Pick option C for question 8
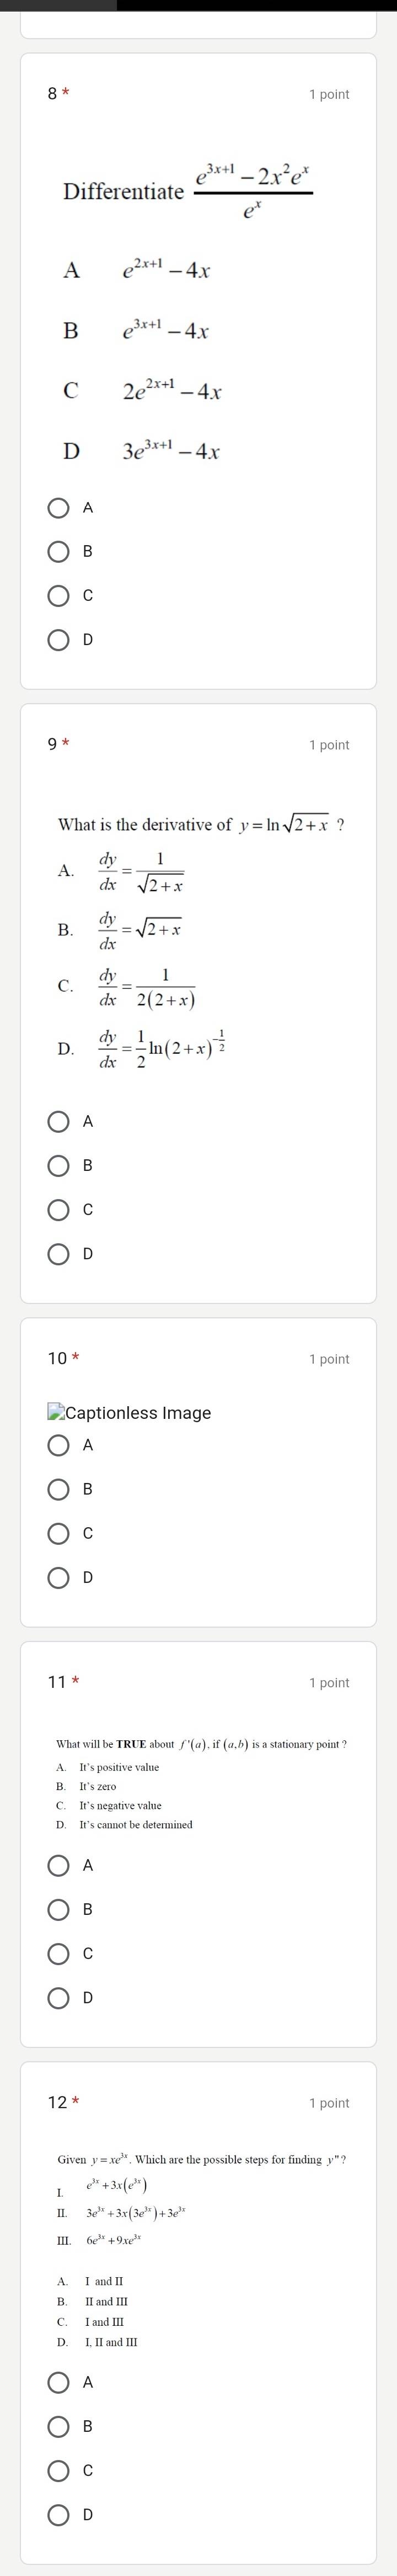Image resolution: width=397 pixels, height=2576 pixels. [60, 595]
